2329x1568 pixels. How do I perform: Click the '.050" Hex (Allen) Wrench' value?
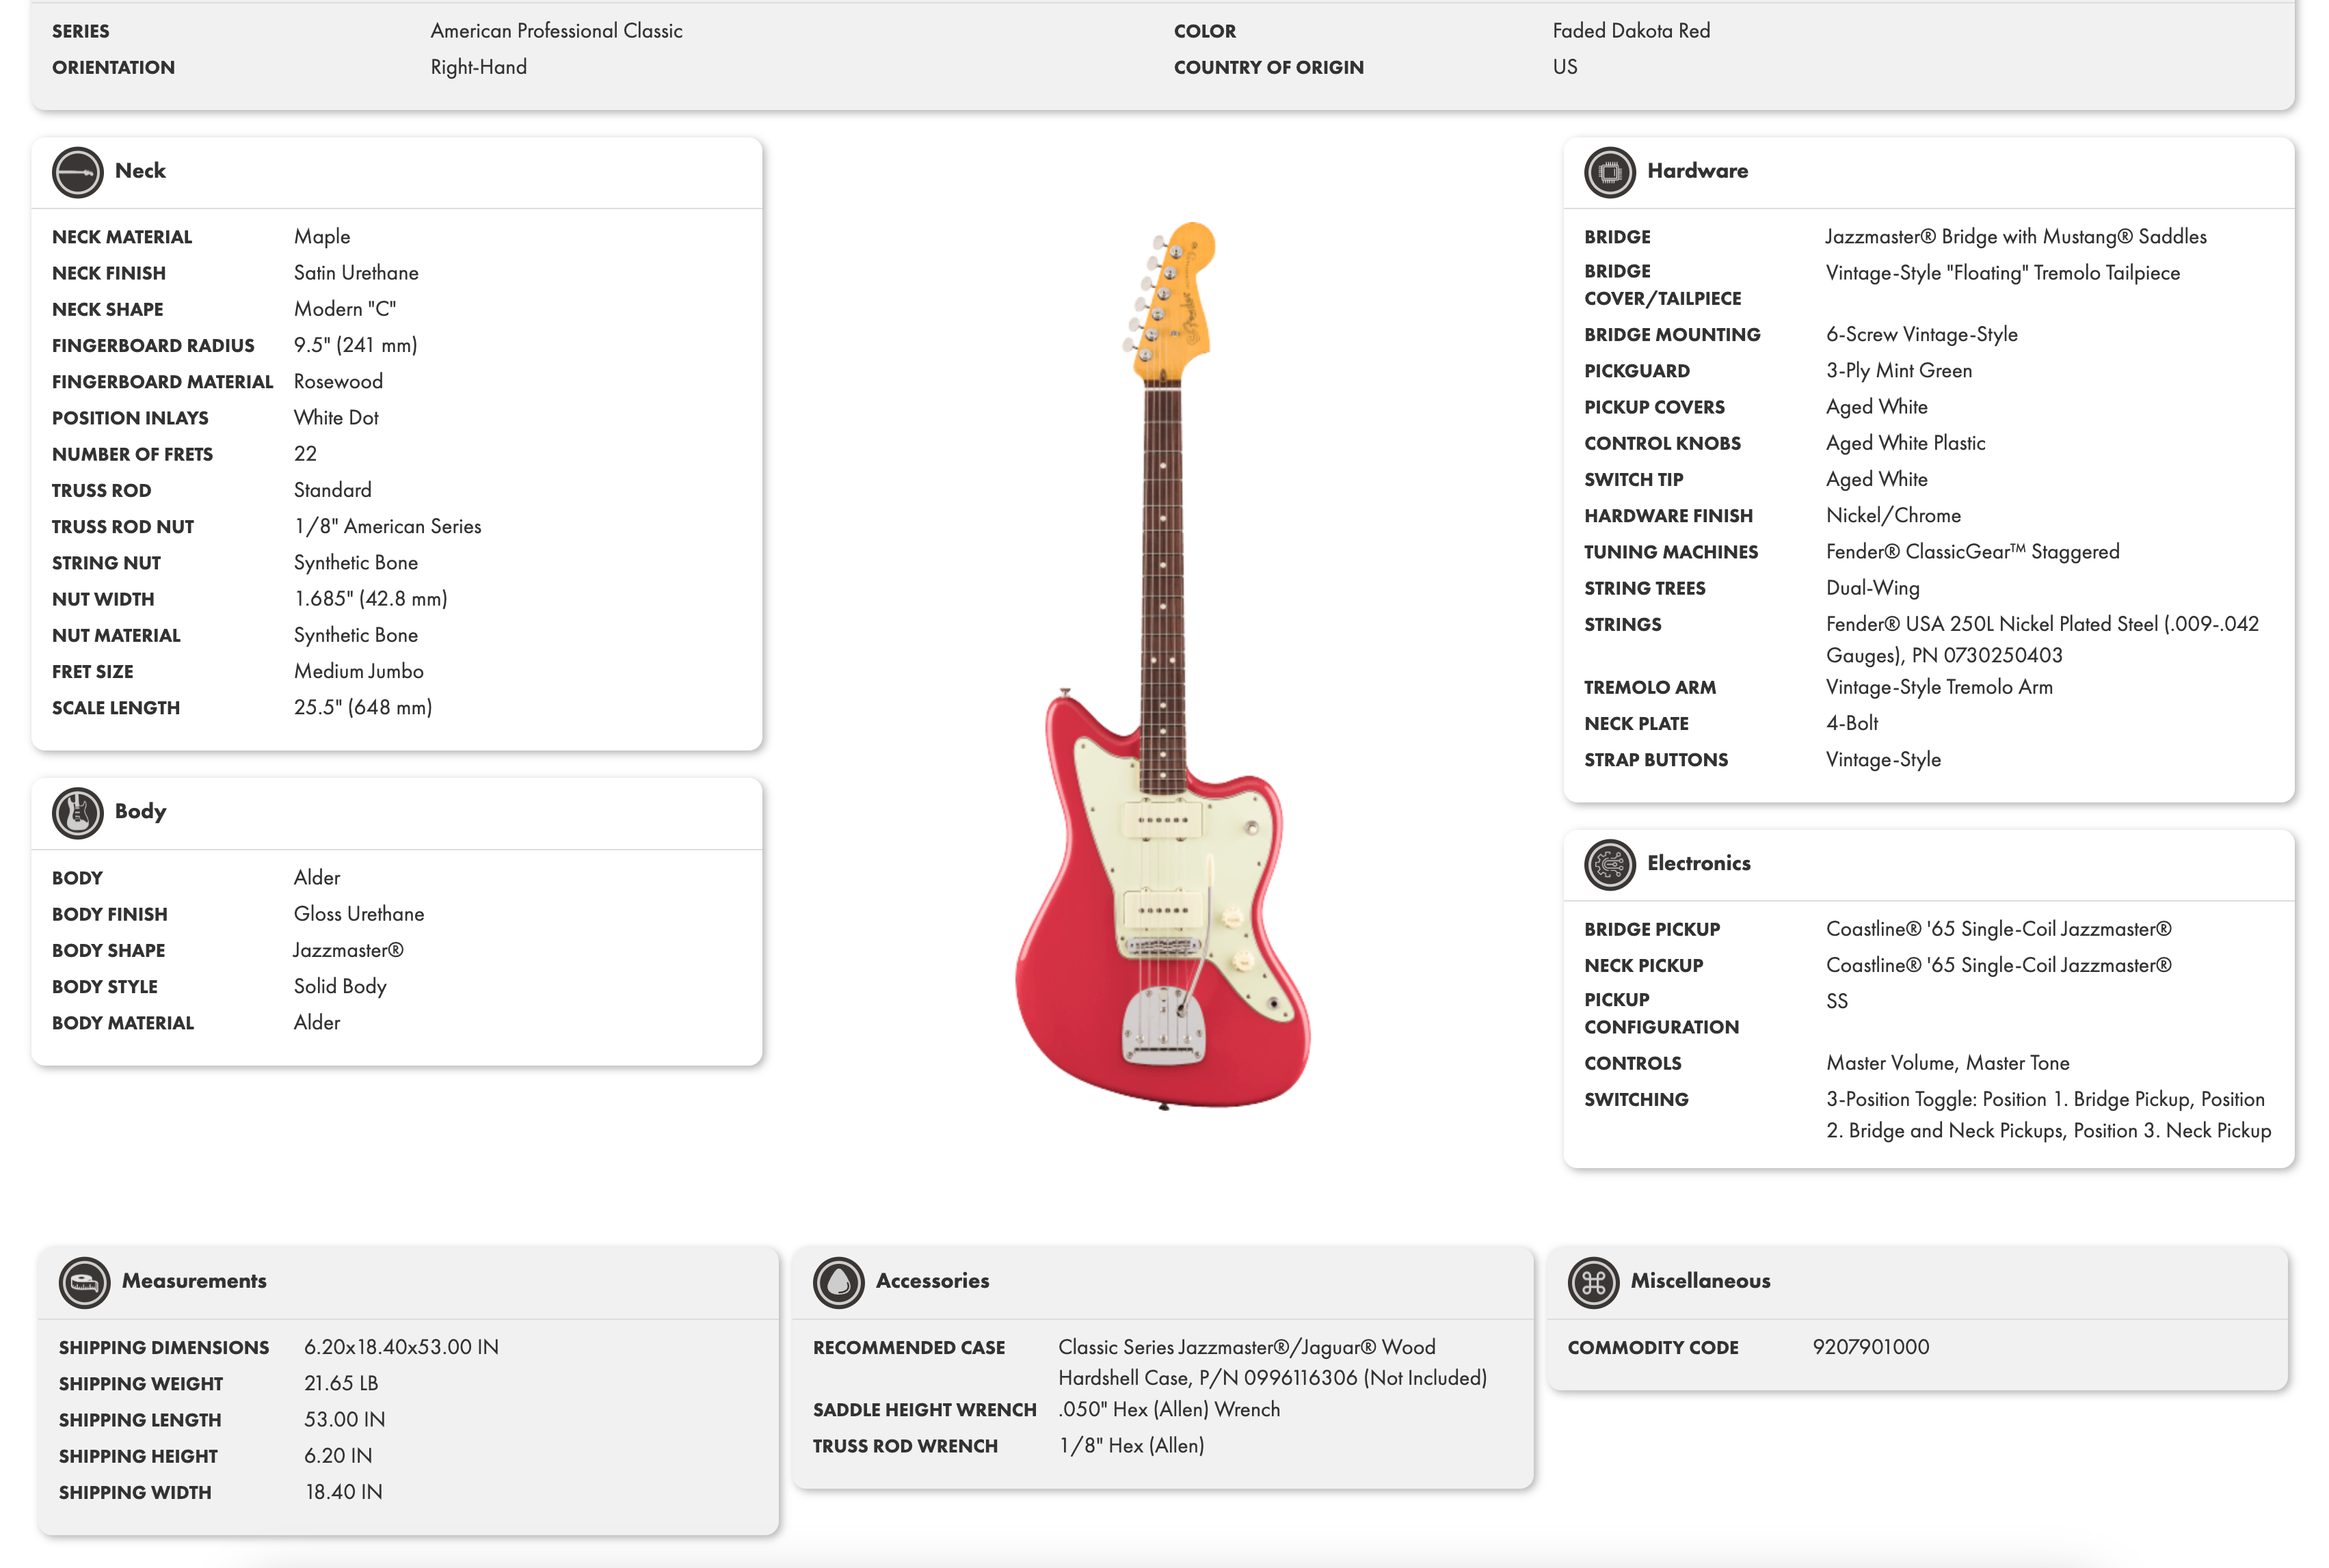(x=1169, y=1409)
